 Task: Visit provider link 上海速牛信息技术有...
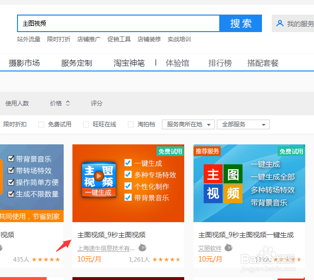pos(106,248)
